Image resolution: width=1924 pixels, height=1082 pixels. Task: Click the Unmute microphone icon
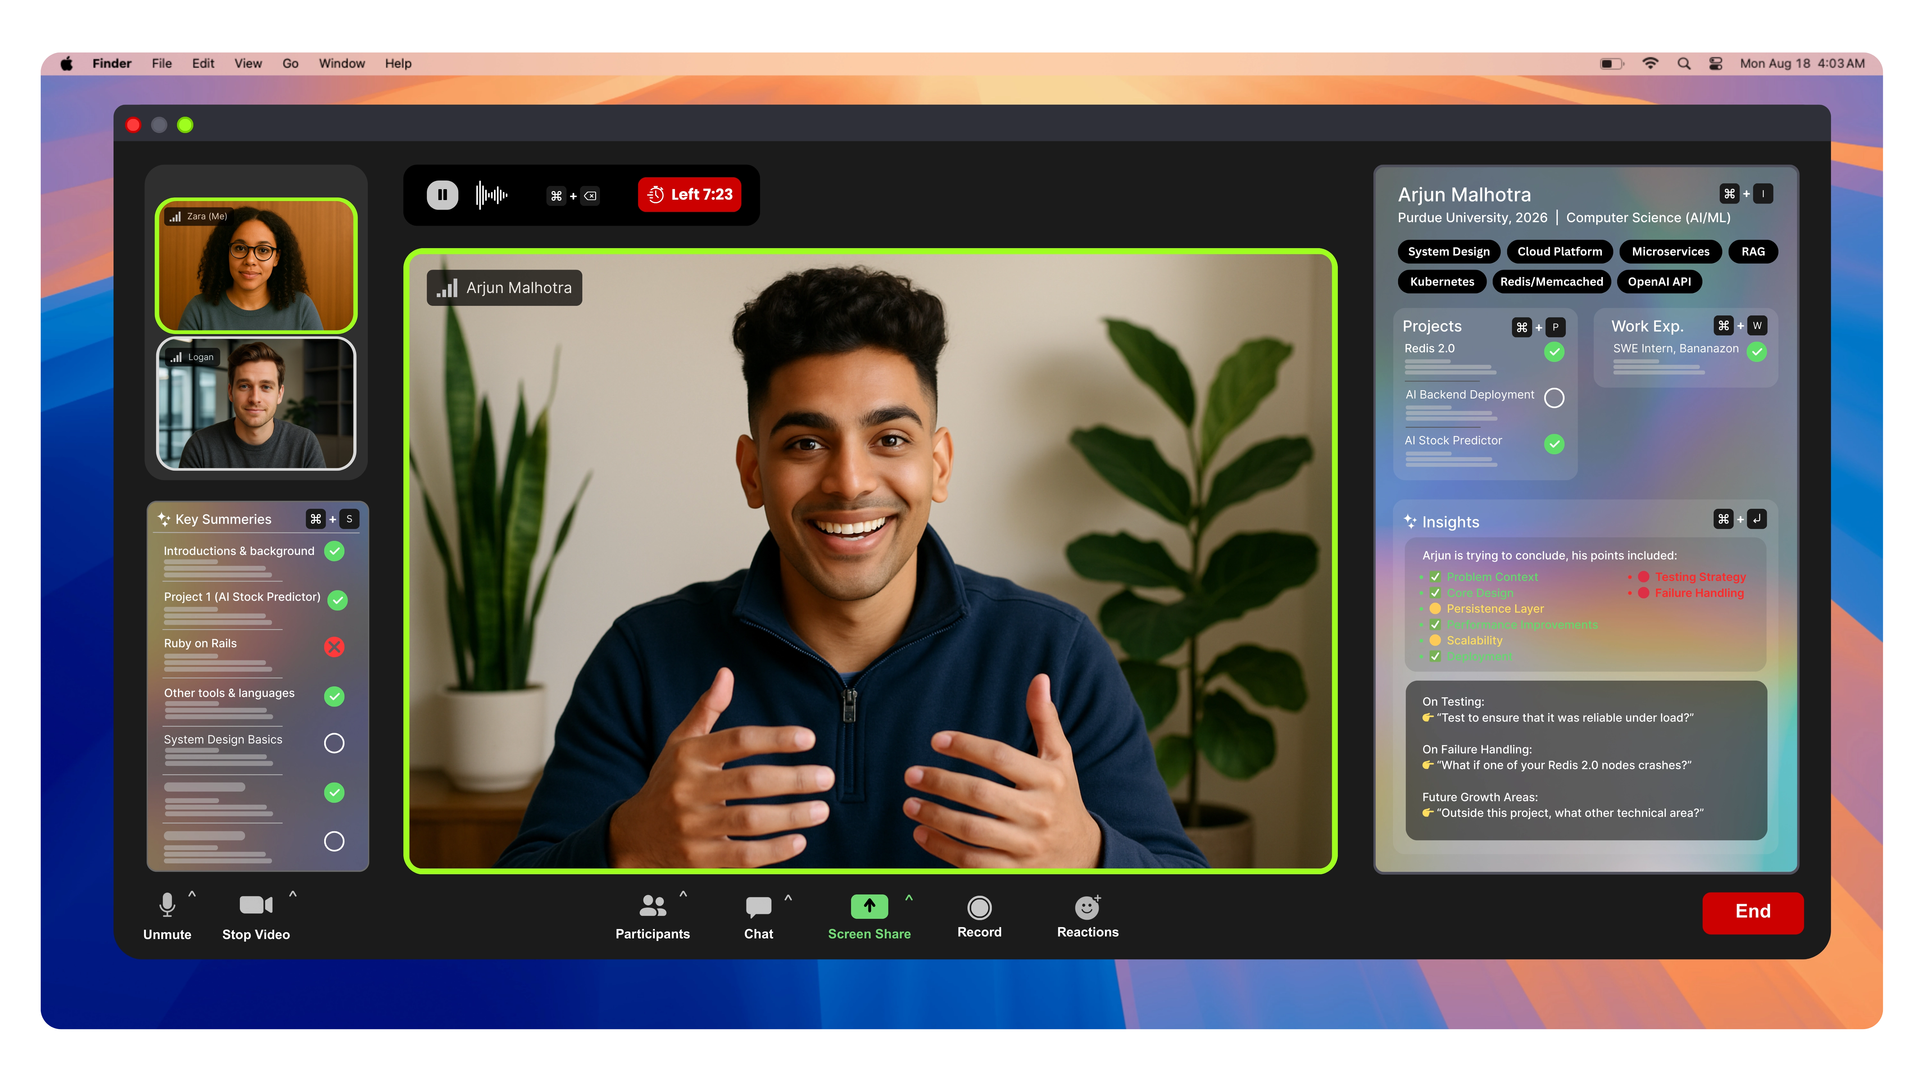[167, 905]
